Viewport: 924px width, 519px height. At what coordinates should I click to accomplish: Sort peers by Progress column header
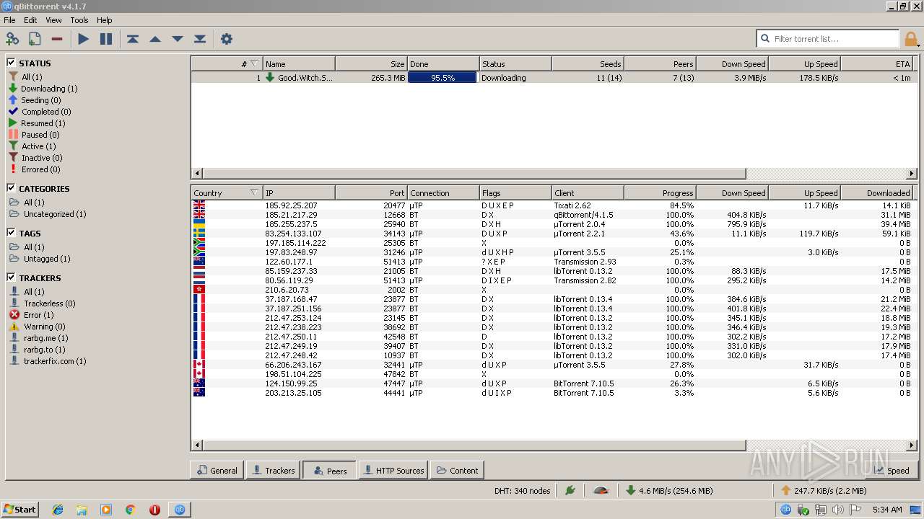660,192
